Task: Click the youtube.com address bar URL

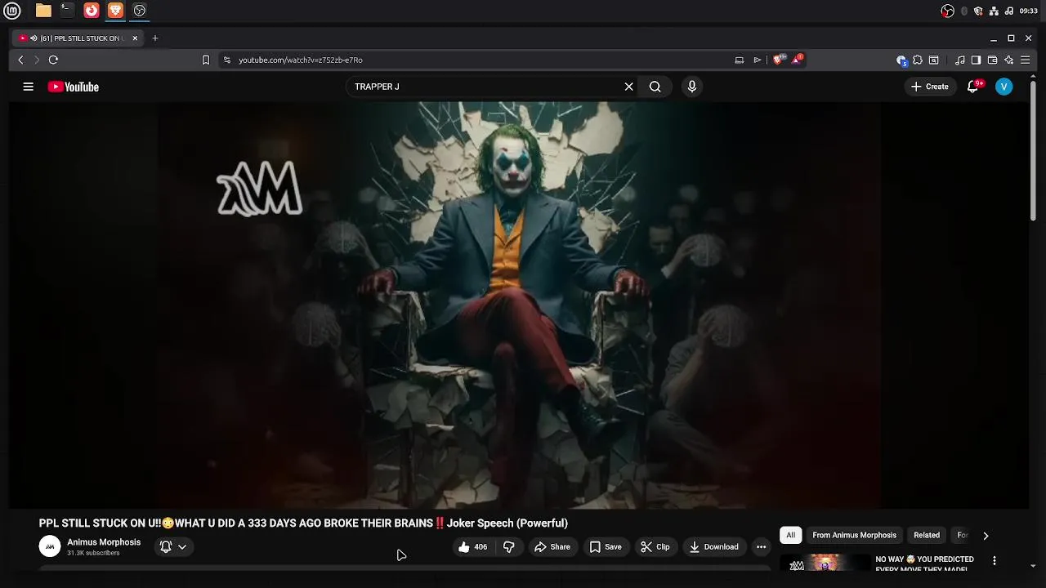Action: (x=301, y=60)
